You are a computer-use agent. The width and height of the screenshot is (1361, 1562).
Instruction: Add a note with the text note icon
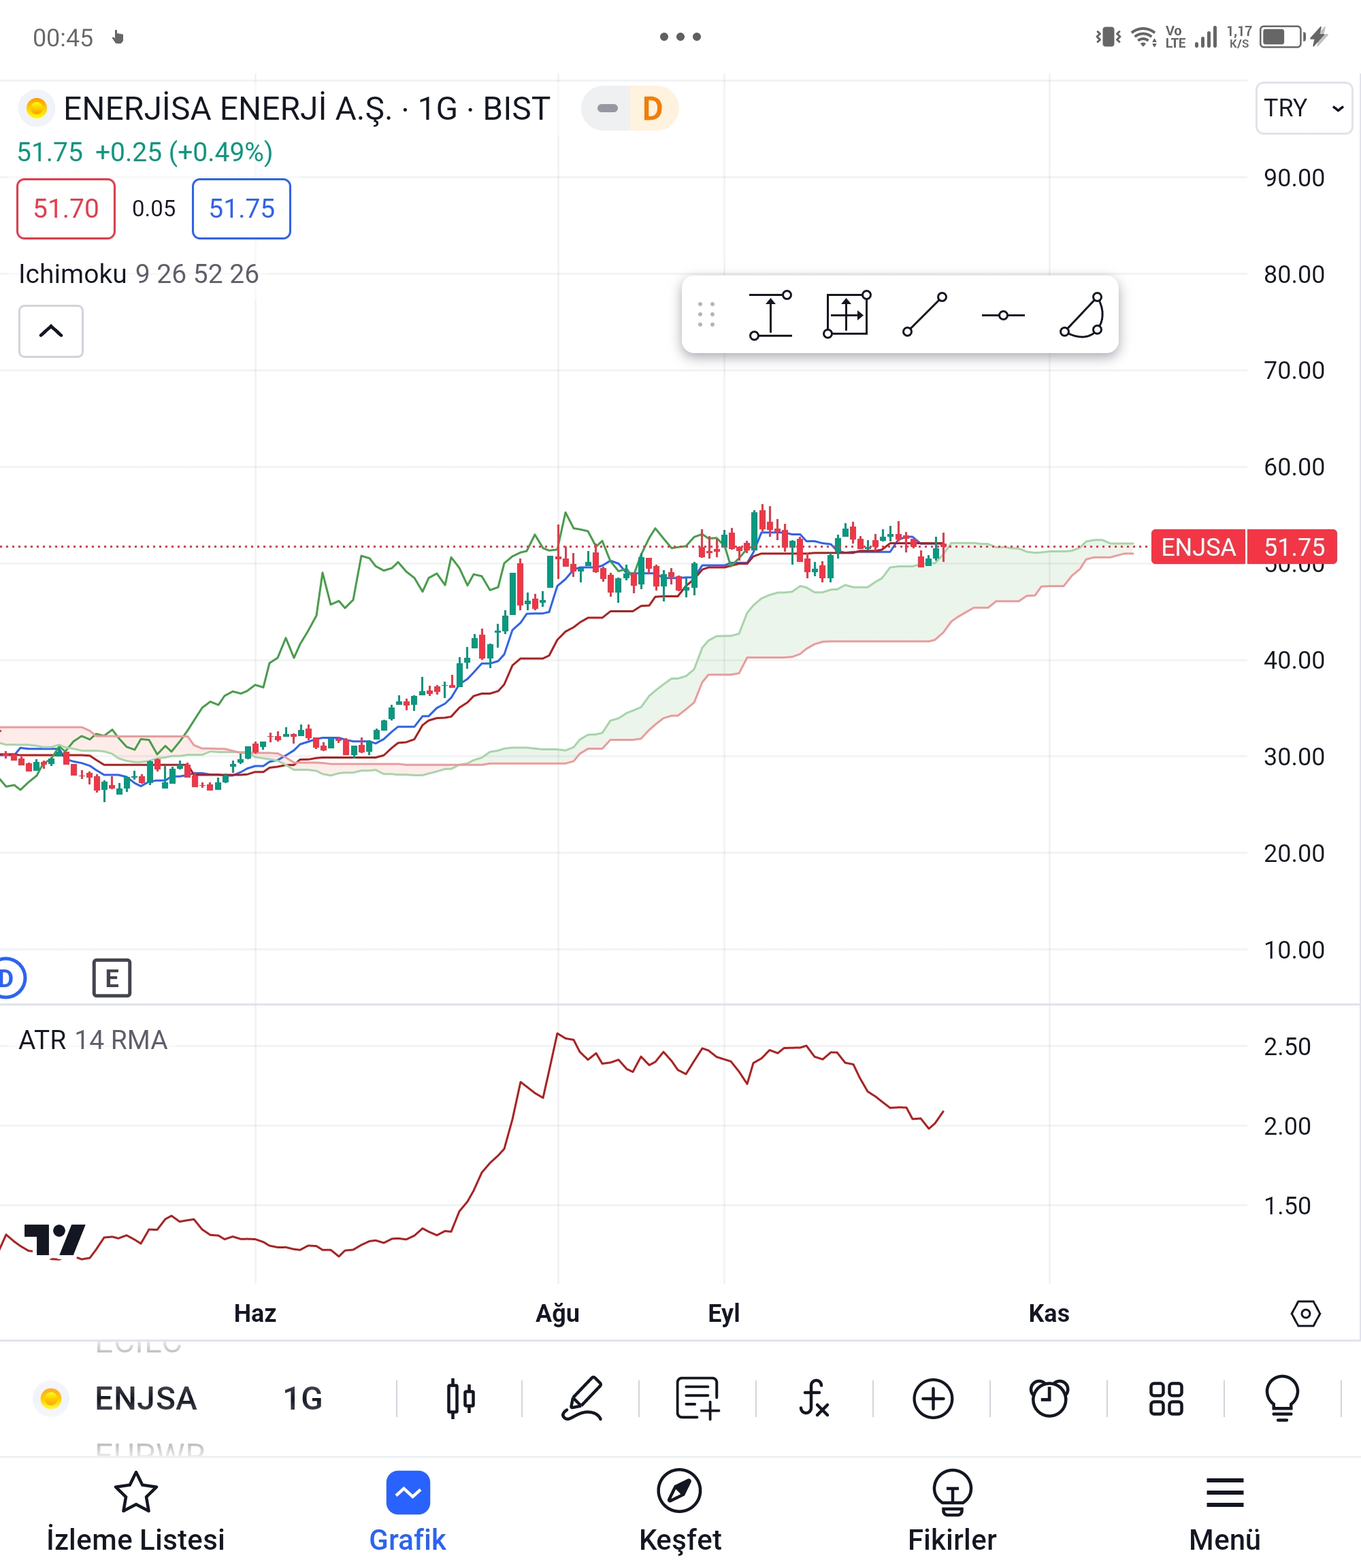coord(698,1398)
